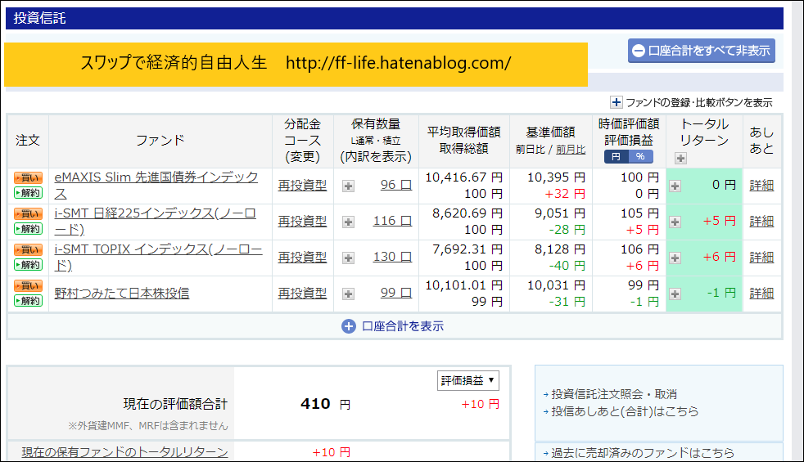This screenshot has height=462, width=804.
Task: Open 詳細 for i-SMT TOPIX row
Action: pos(761,257)
